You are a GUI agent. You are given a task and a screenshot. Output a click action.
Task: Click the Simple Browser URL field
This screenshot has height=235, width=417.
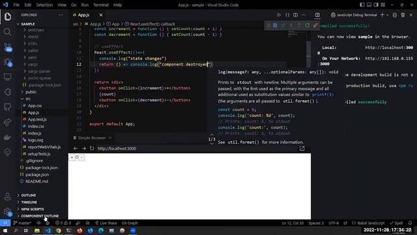point(197,148)
